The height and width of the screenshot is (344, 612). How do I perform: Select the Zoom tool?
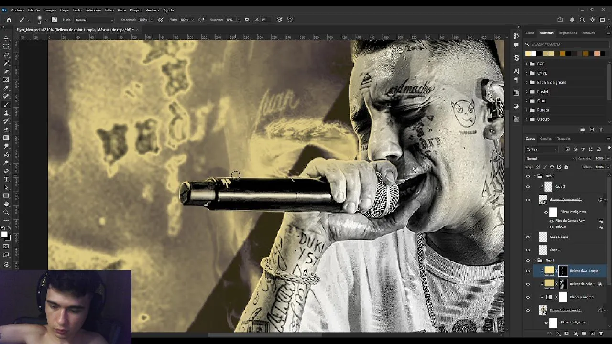tap(6, 212)
